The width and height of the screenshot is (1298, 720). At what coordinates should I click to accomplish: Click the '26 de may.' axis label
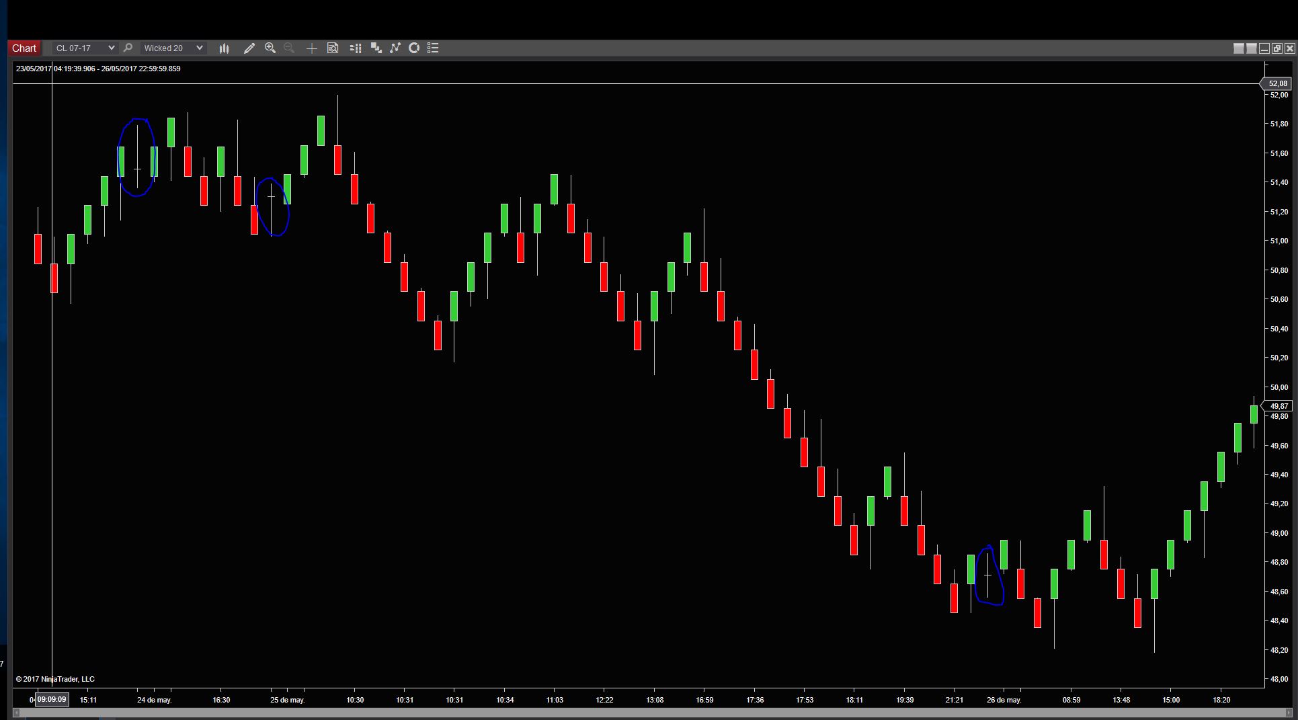(1004, 700)
